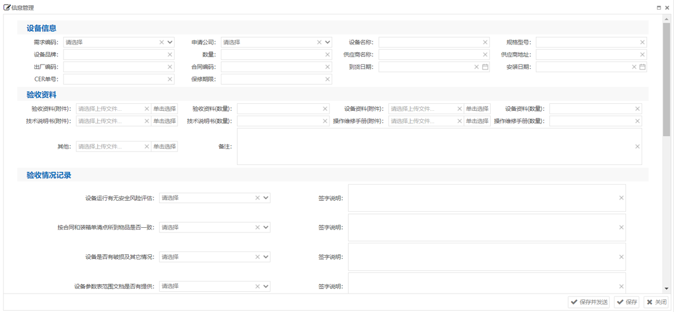Viewport: 674px width, 312px height.
Task: Open calendar picker for 到货日期
Action: tap(485, 67)
